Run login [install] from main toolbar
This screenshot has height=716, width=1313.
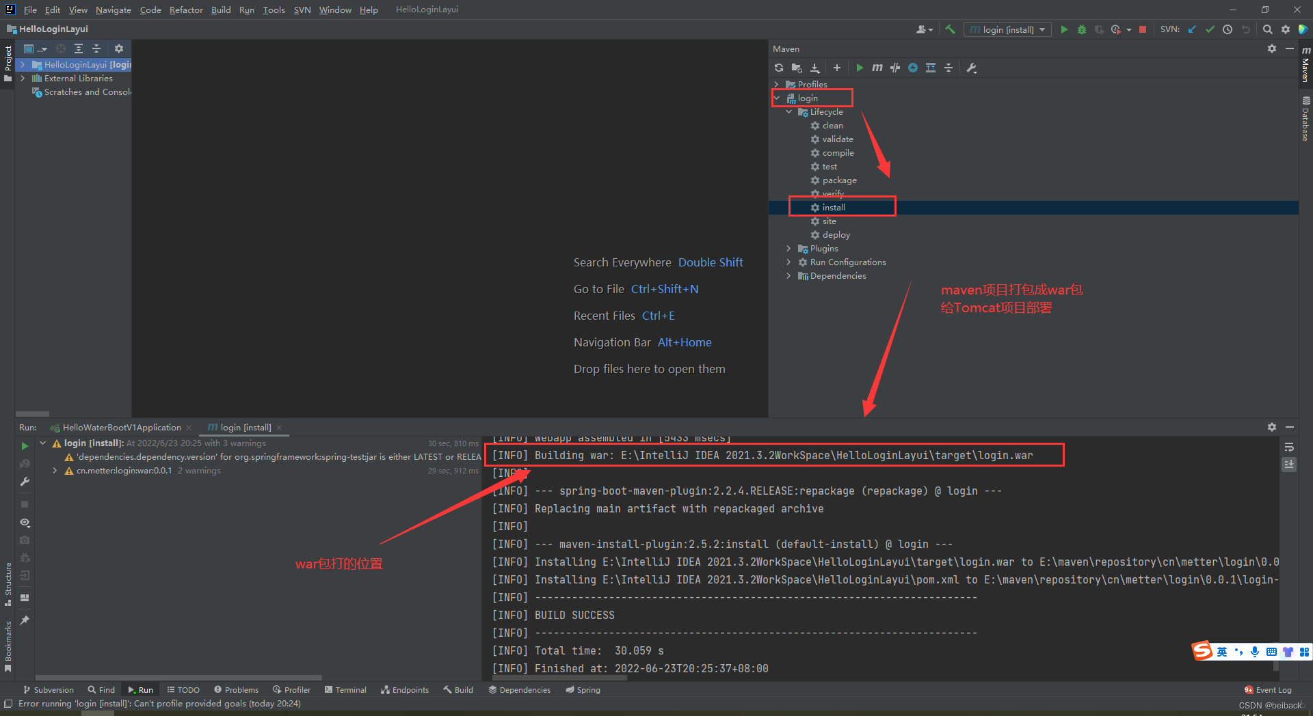pos(1064,29)
